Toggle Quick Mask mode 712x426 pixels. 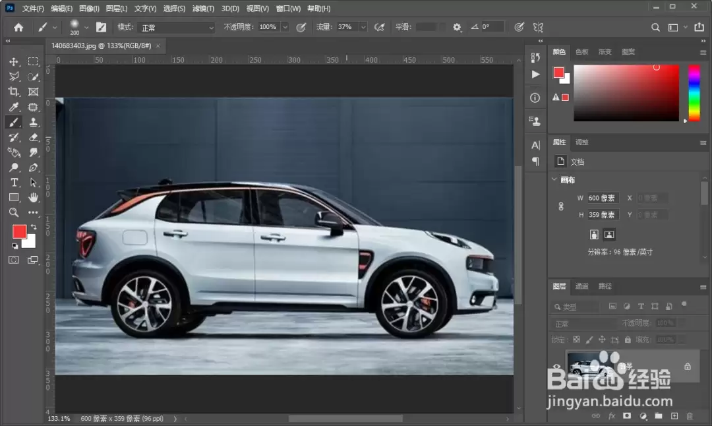[14, 260]
